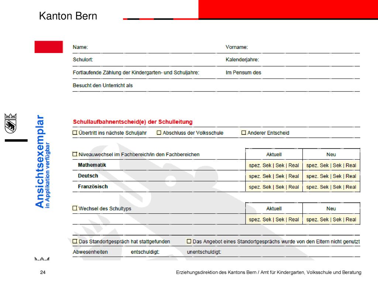This screenshot has width=378, height=283.
Task: Click Erziehungsdirektion des Kantons Bern footer
Action: point(269,272)
